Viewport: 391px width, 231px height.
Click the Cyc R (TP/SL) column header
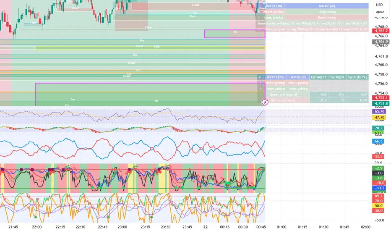tap(357, 77)
